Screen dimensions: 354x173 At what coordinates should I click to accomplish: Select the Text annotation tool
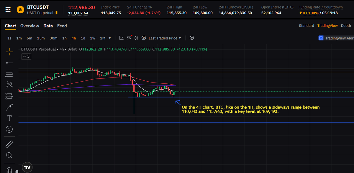(x=9, y=118)
